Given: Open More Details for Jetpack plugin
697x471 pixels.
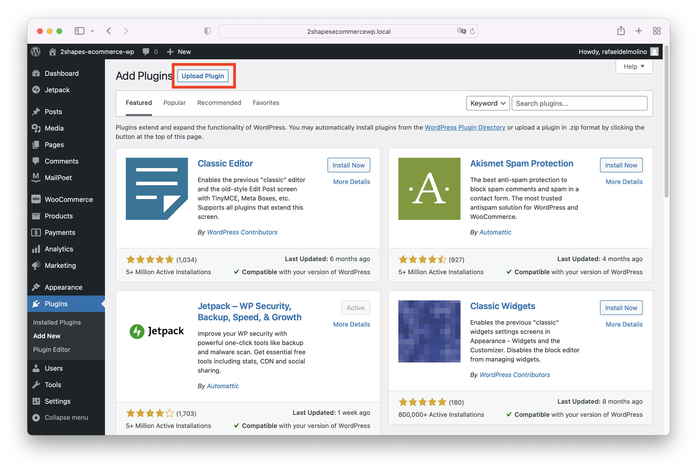Looking at the screenshot, I should pos(351,324).
